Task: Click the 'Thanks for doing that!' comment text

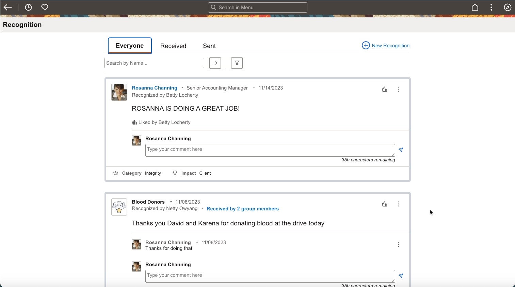Action: 170,248
